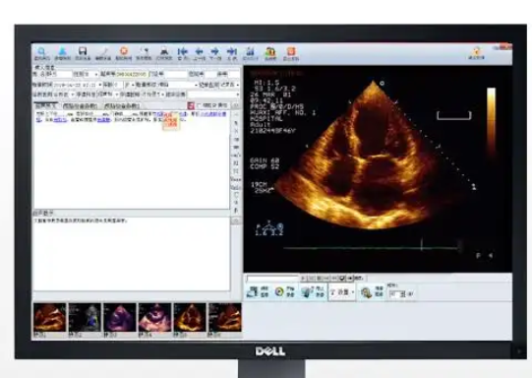532x378 pixels.
Task: Click the blue hyperlink in report text
Action: click(60, 120)
